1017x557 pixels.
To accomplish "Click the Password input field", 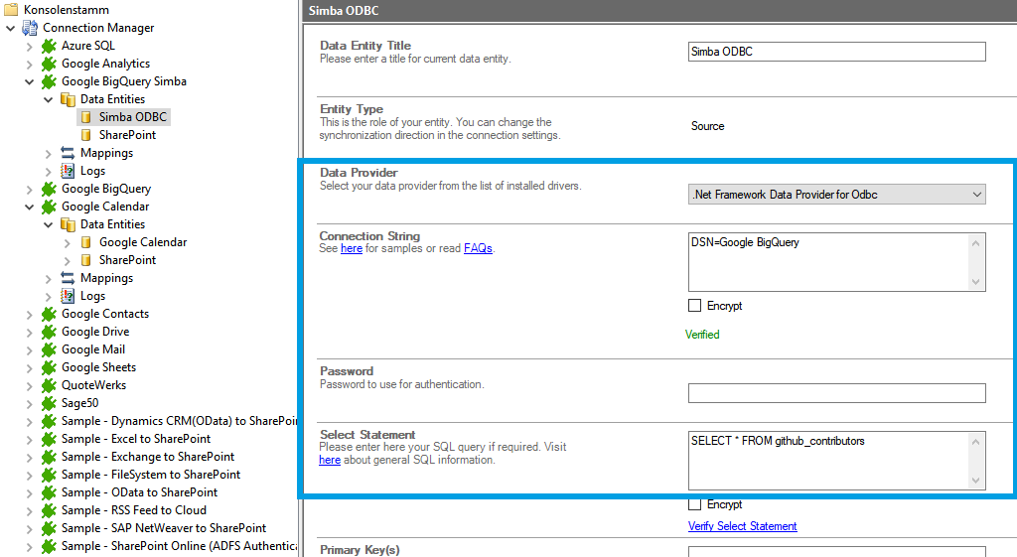I will pyautogui.click(x=836, y=393).
